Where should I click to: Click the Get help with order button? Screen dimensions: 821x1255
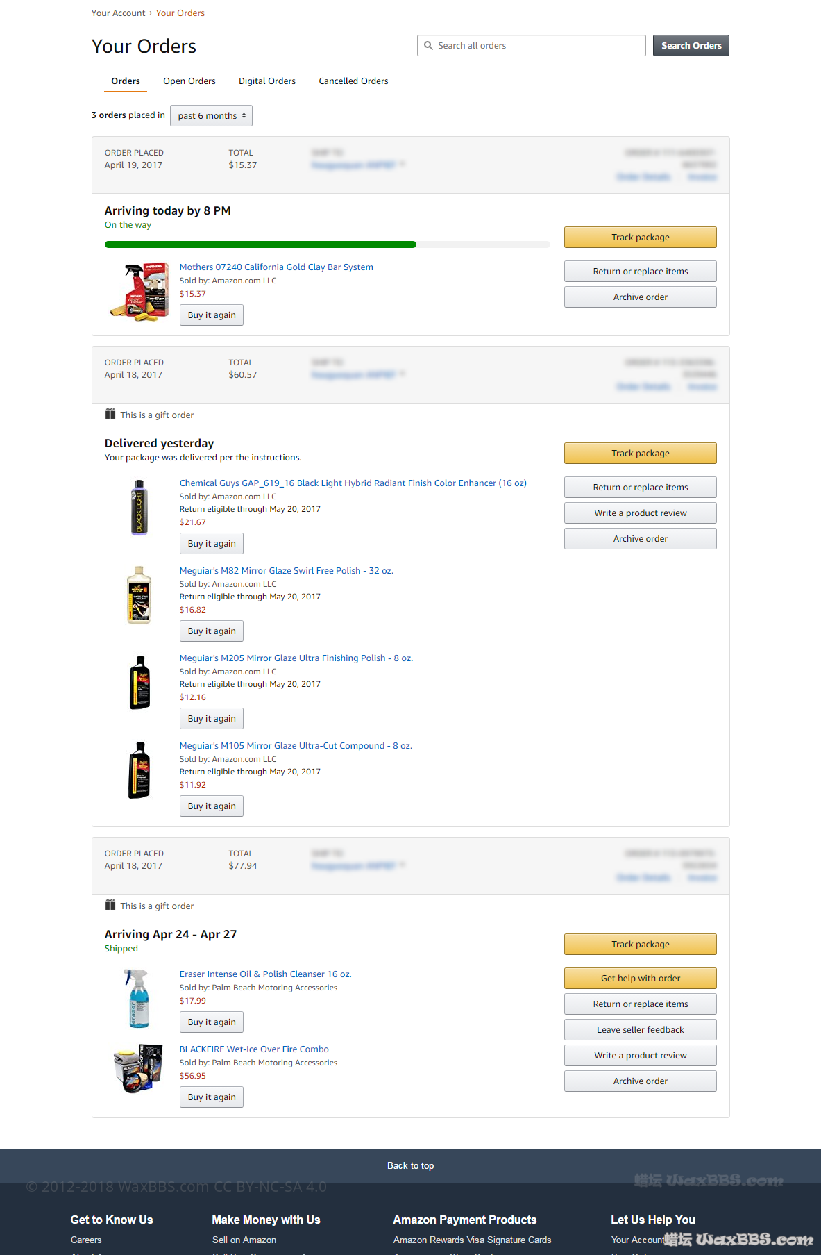[640, 979]
